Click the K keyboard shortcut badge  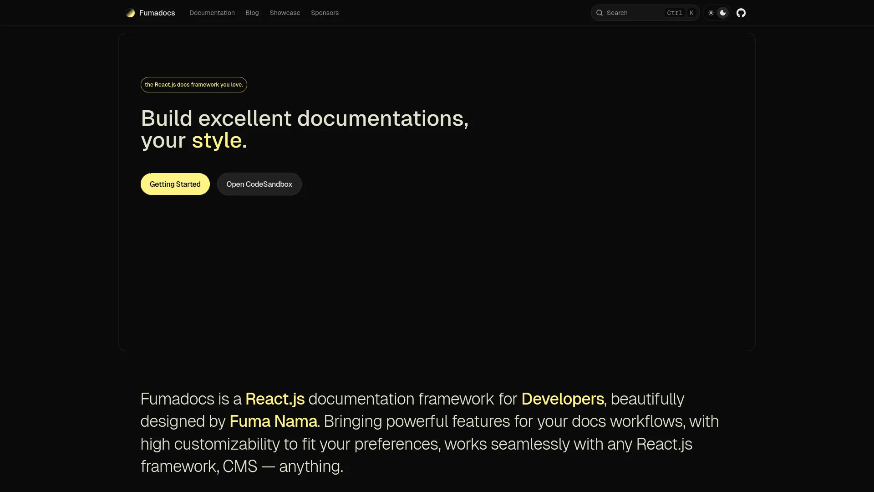691,13
